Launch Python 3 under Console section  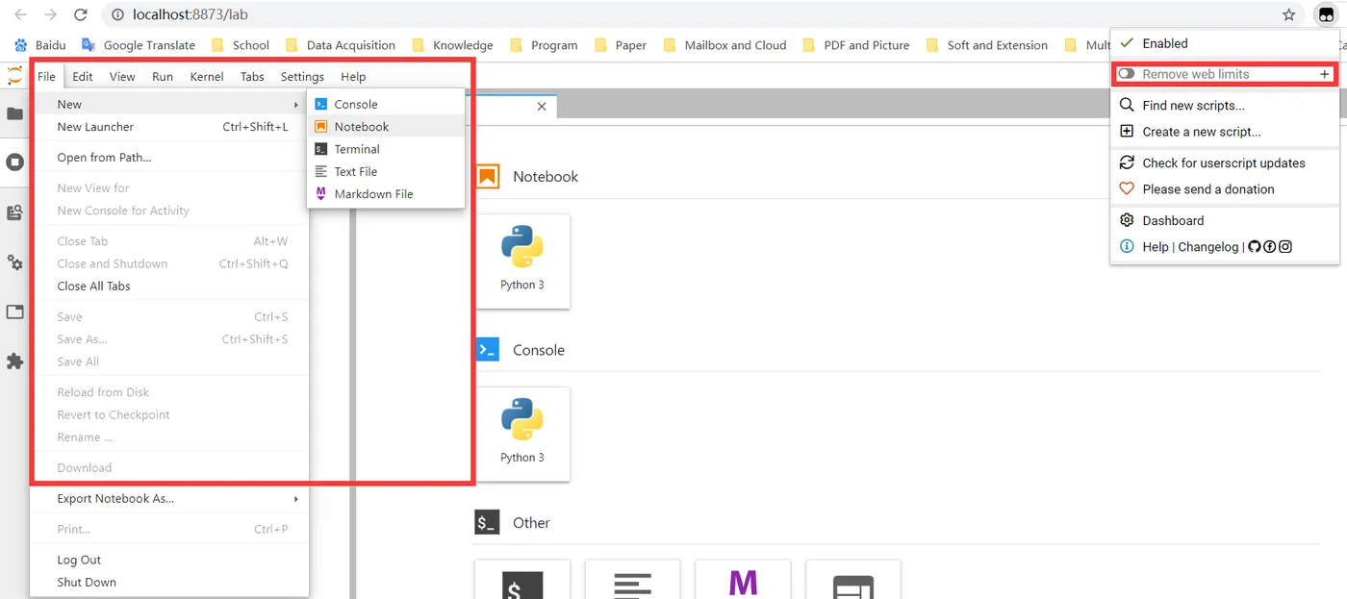[522, 434]
